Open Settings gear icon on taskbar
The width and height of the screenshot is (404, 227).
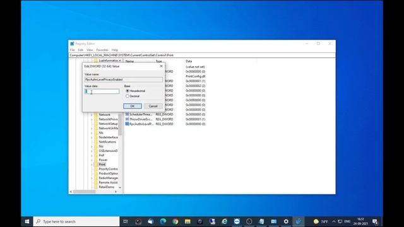pyautogui.click(x=286, y=221)
